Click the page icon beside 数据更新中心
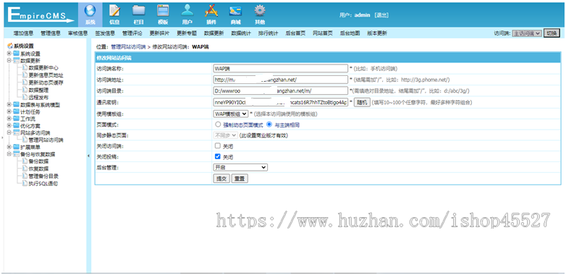Viewport: 566px width, 275px height. click(x=25, y=67)
